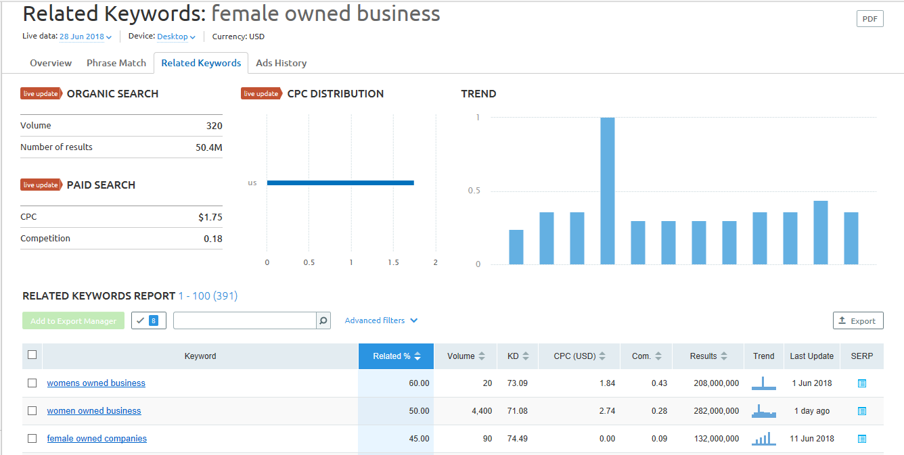Sort table by Volume column arrows
The image size is (904, 455).
pos(482,356)
